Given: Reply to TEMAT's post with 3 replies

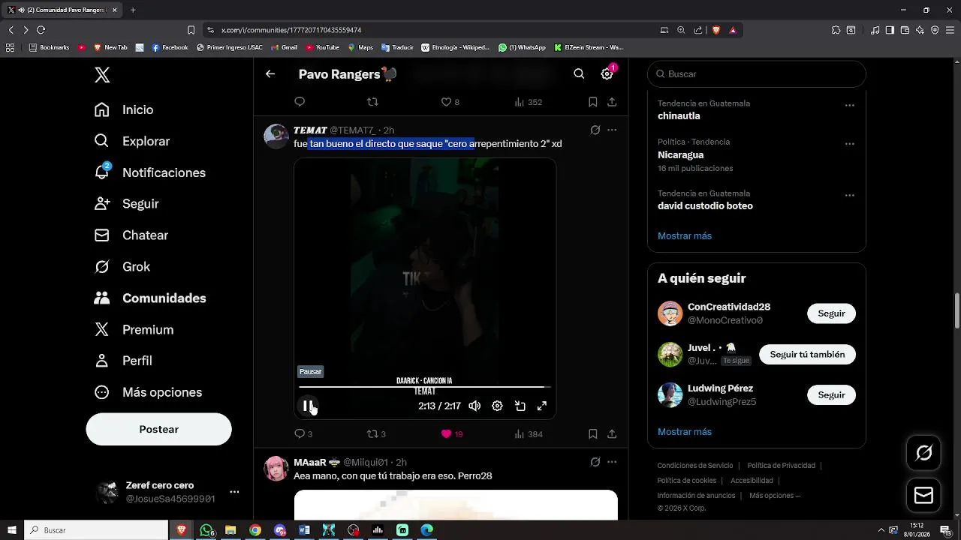Looking at the screenshot, I should pyautogui.click(x=303, y=433).
